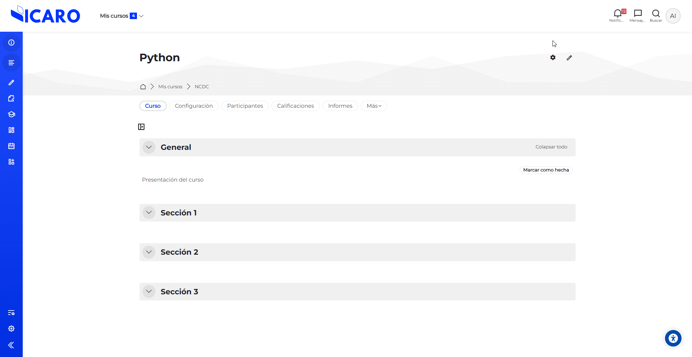Image resolution: width=692 pixels, height=357 pixels.
Task: Collapse the left sidebar with double arrows
Action: pyautogui.click(x=11, y=345)
